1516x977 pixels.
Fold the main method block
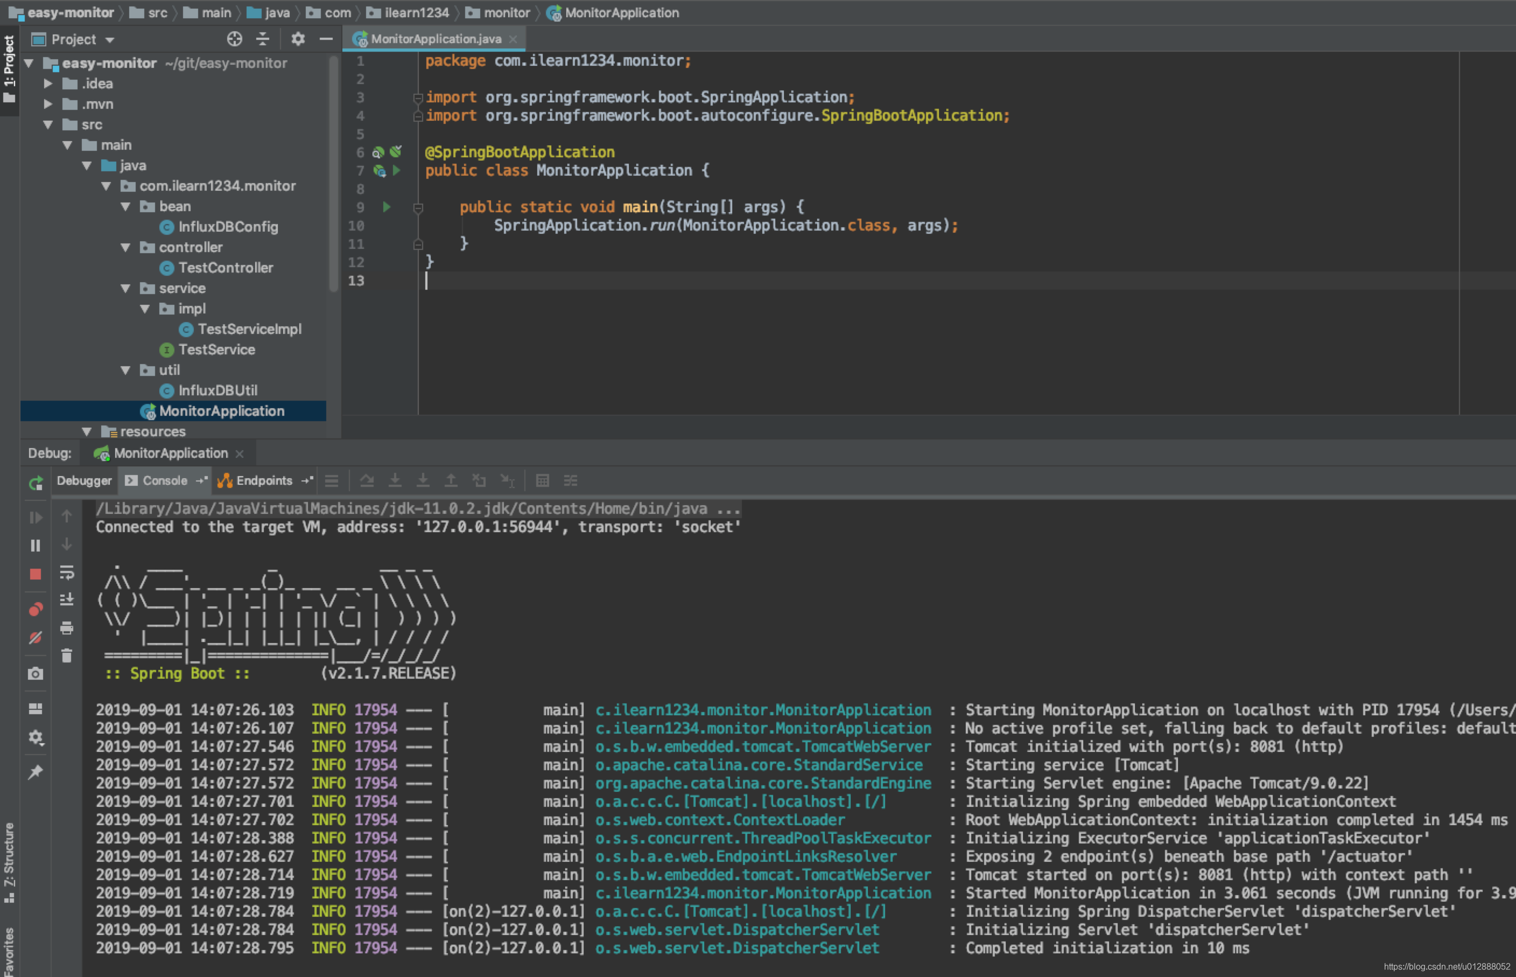pos(418,207)
